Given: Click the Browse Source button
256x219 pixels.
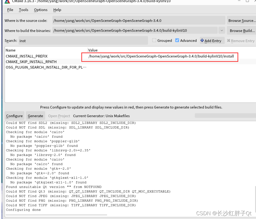Looking at the screenshot, I should (242, 20).
